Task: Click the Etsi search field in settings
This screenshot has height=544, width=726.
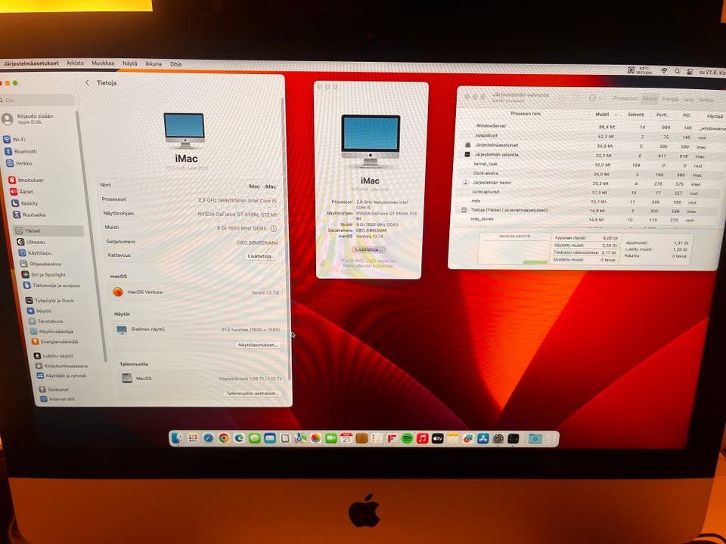Action: [38, 100]
